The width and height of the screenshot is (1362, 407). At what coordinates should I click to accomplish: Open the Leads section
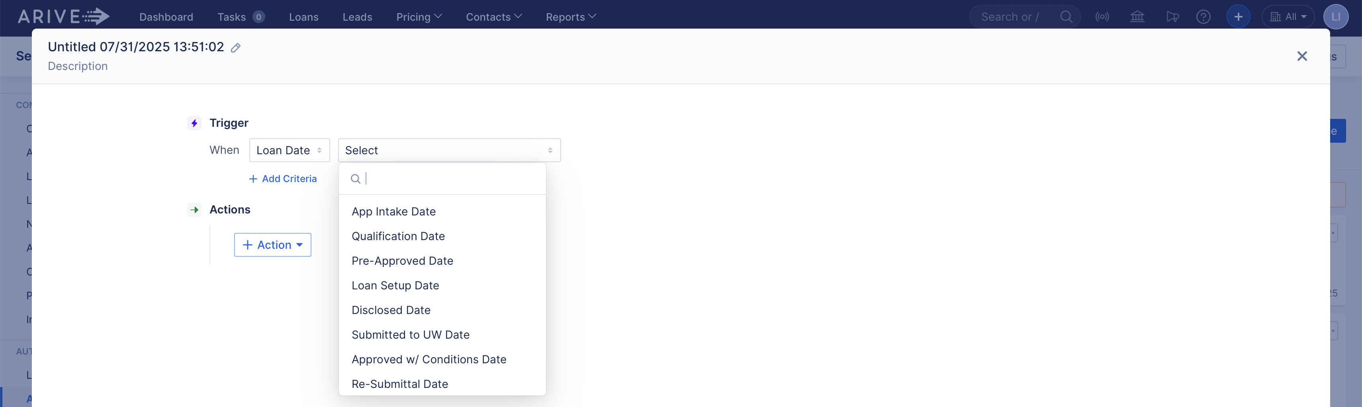point(357,16)
